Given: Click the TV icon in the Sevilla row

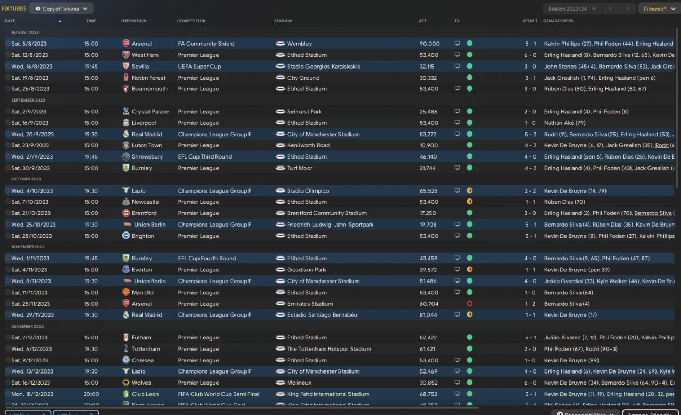Looking at the screenshot, I should 457,67.
